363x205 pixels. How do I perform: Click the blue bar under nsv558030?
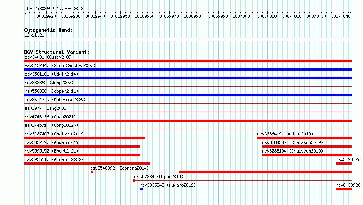[x=188, y=95]
